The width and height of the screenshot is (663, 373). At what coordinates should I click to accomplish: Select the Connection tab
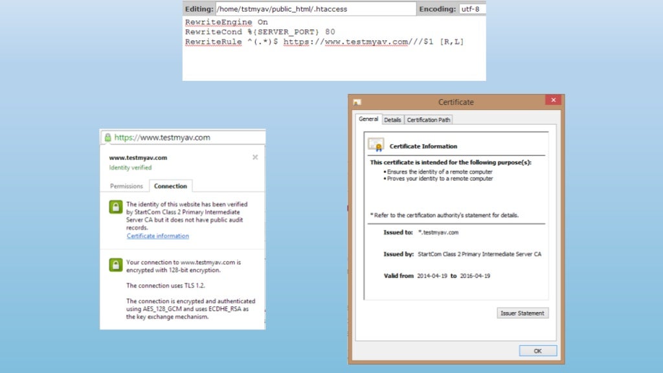170,186
